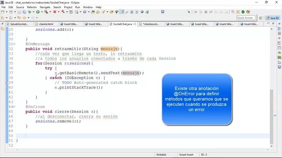Viewport: 282px width, 158px height.
Task: Click the @OnClose annotation text
Action: click(x=35, y=107)
